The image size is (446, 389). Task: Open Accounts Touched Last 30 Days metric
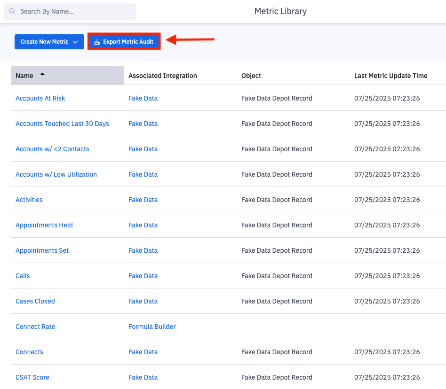pyautogui.click(x=62, y=124)
